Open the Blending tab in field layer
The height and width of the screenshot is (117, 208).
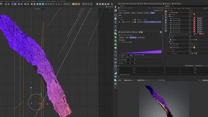(122, 38)
